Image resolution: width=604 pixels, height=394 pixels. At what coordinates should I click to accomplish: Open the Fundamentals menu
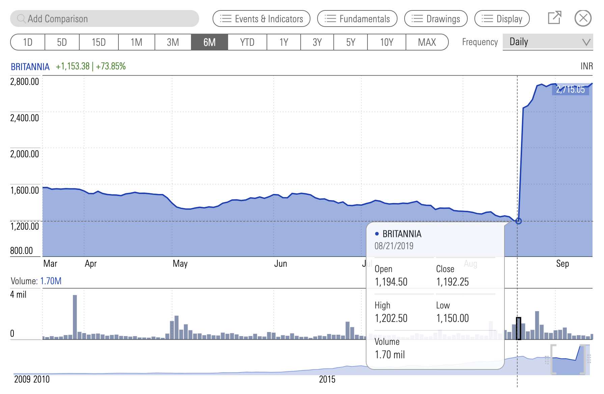357,19
